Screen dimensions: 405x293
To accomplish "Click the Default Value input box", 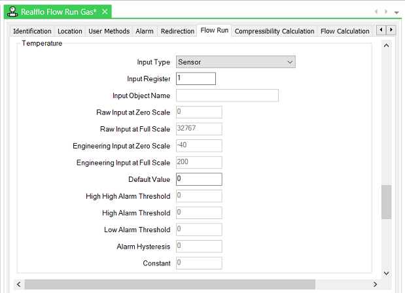I will point(199,179).
